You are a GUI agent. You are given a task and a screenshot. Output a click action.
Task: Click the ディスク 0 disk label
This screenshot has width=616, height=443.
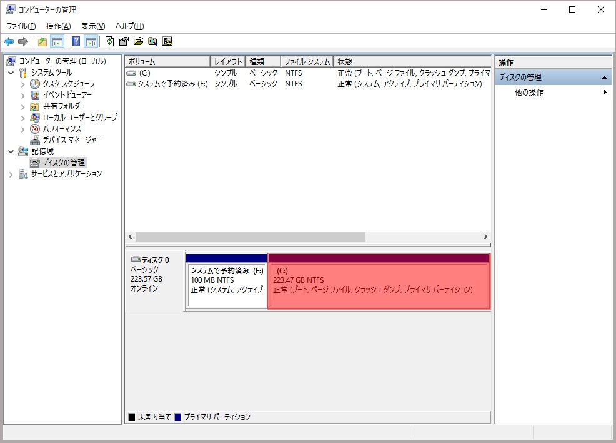click(155, 260)
